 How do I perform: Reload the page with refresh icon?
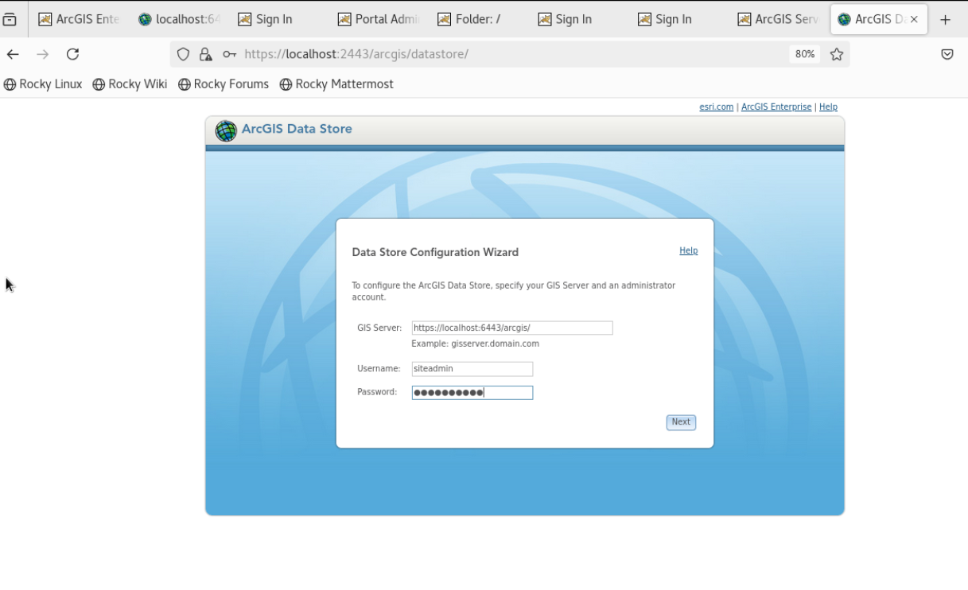[72, 54]
